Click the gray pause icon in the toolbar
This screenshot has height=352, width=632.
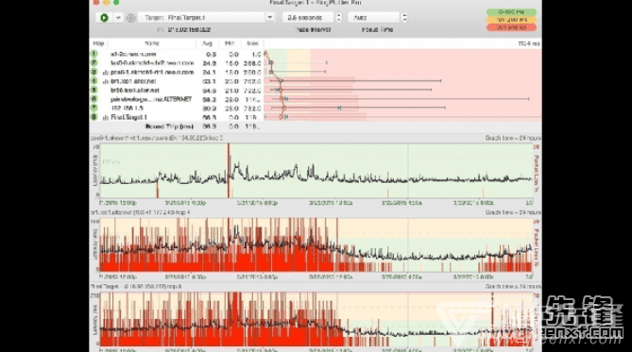click(x=130, y=18)
